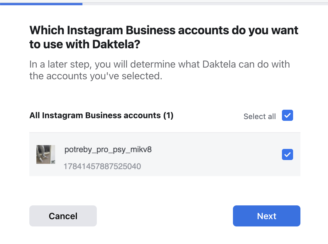Click the "(1)" account count in the header
The image size is (328, 244).
[168, 116]
